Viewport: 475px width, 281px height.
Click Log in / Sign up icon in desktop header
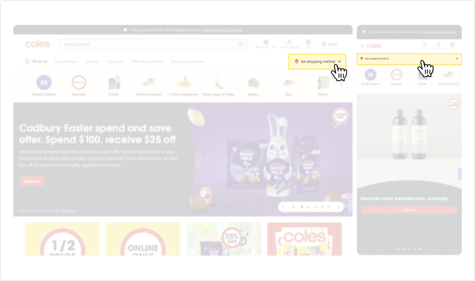289,44
